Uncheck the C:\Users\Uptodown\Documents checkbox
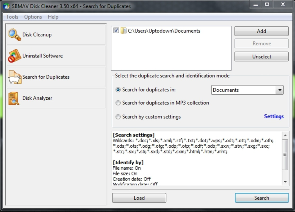This screenshot has height=212, width=295. pos(116,30)
